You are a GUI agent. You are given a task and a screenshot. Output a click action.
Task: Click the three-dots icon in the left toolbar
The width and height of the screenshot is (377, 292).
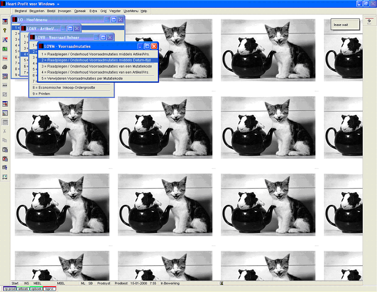pyautogui.click(x=5, y=85)
